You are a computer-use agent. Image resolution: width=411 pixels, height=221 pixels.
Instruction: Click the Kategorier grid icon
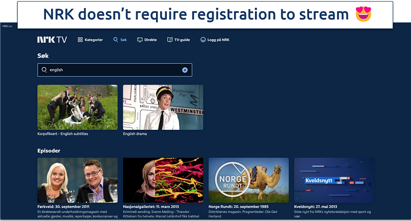[80, 40]
